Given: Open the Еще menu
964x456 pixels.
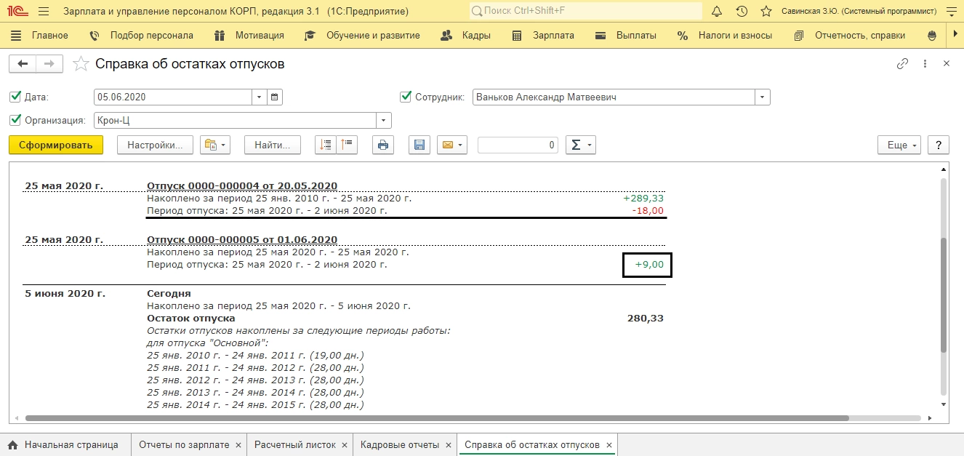Looking at the screenshot, I should point(899,145).
